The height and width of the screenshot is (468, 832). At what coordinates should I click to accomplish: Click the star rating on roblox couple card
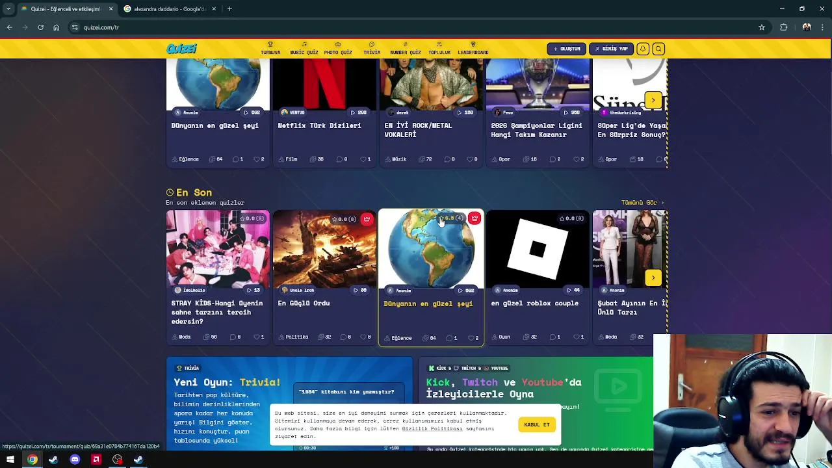click(571, 219)
